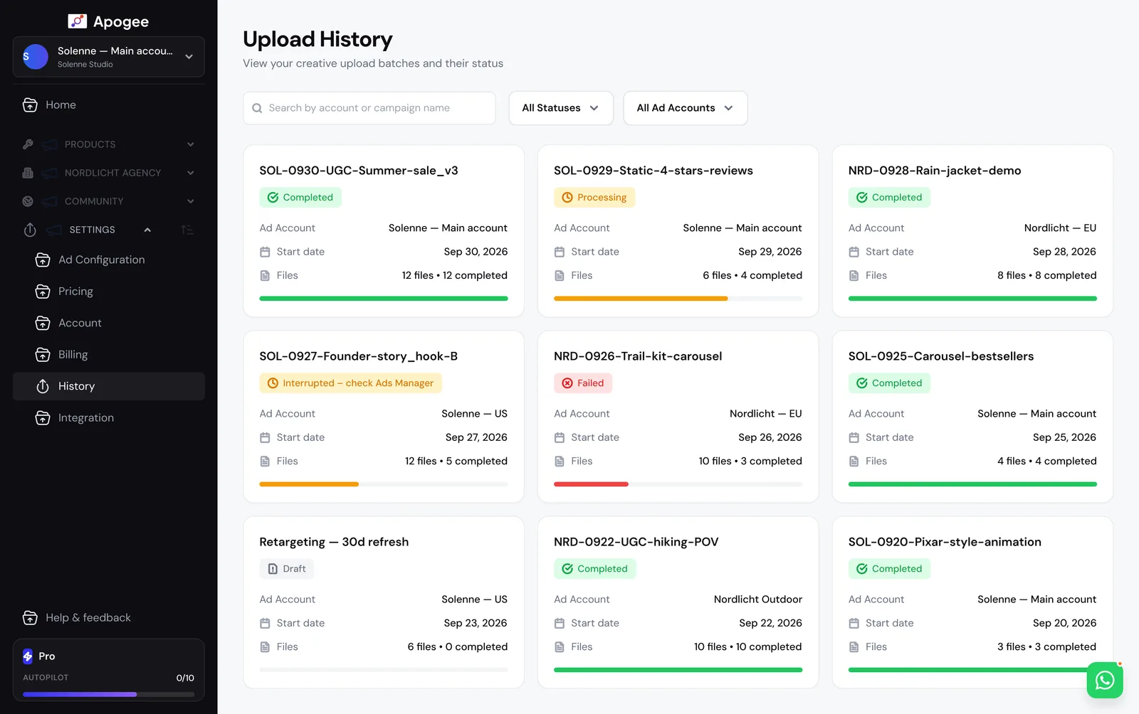Viewport: 1139px width, 714px height.
Task: Open the Solenne — Main account switcher
Action: point(109,57)
